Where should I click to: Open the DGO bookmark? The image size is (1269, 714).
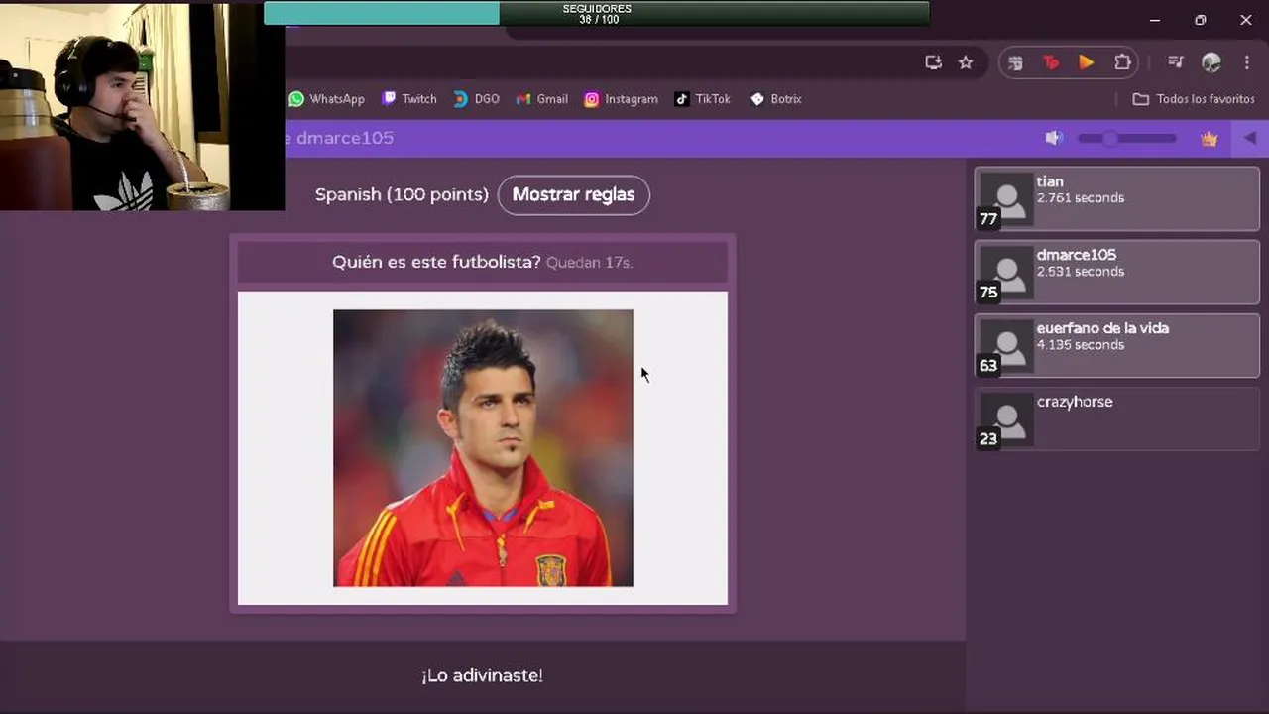(476, 99)
